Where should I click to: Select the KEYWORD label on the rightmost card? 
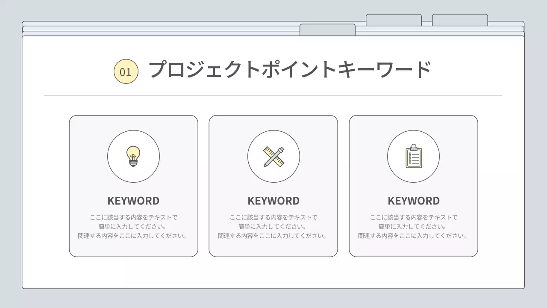pos(413,200)
